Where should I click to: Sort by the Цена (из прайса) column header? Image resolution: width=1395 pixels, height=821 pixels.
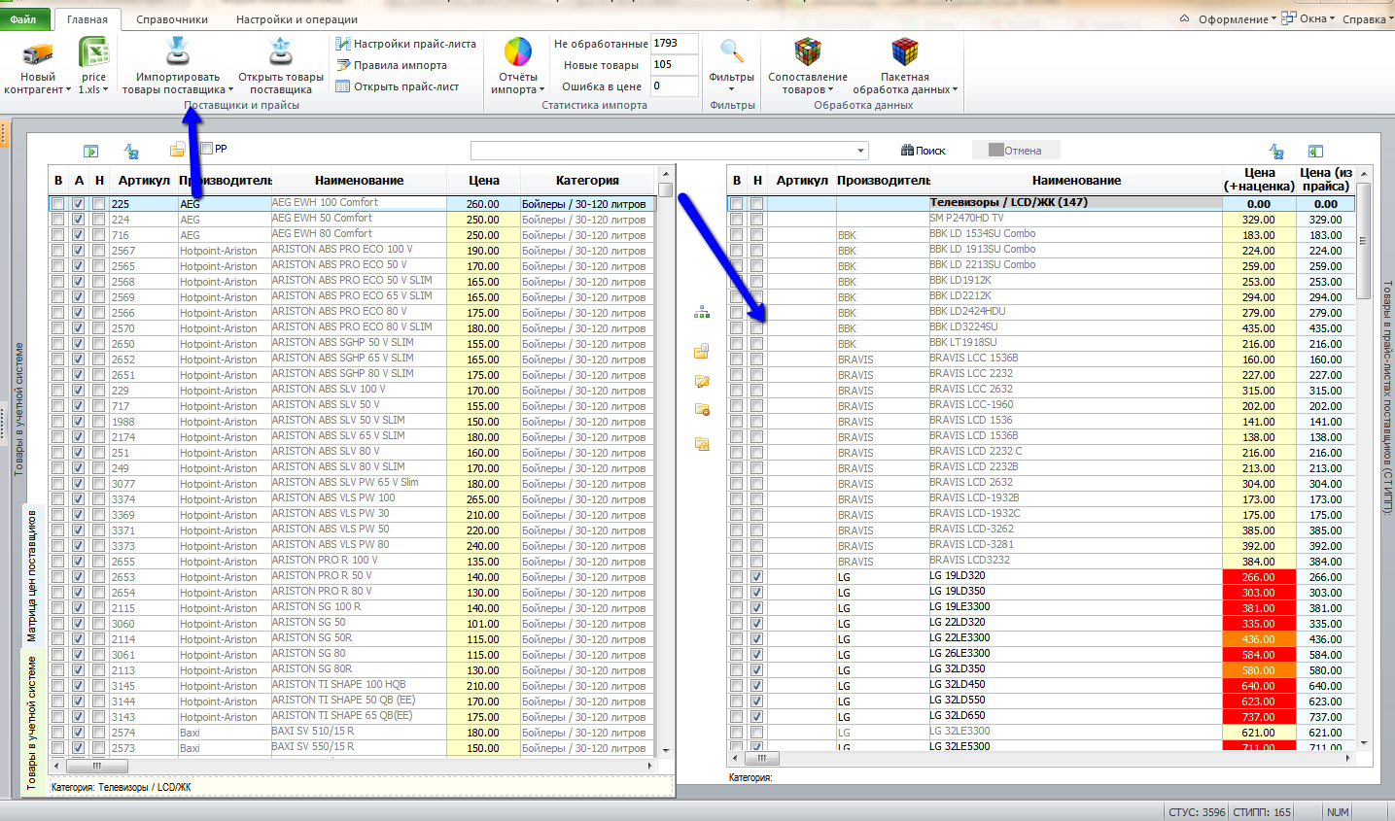1325,180
